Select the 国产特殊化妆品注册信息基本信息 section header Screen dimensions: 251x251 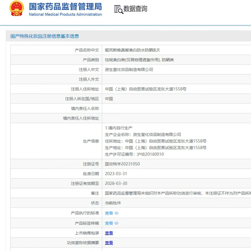45,36
